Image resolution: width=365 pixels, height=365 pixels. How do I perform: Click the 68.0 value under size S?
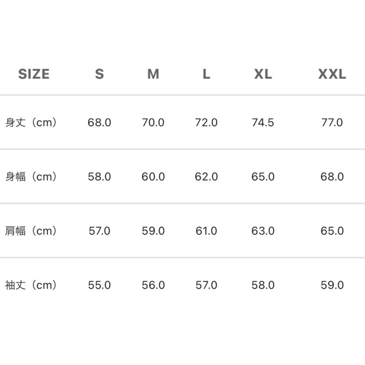point(99,123)
